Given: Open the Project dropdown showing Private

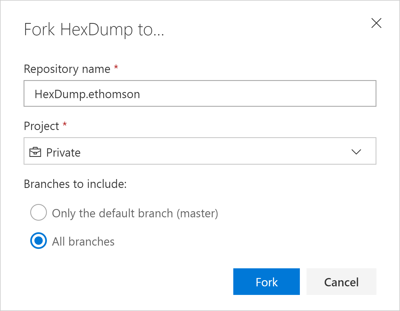Looking at the screenshot, I should click(x=200, y=151).
